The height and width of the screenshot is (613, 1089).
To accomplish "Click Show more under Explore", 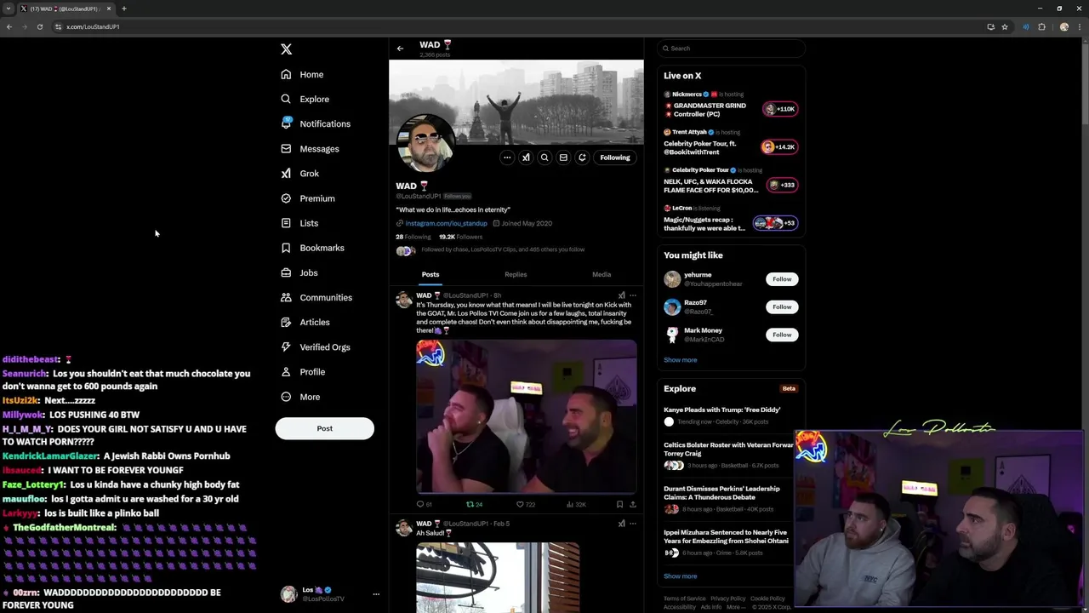I will pos(680,576).
